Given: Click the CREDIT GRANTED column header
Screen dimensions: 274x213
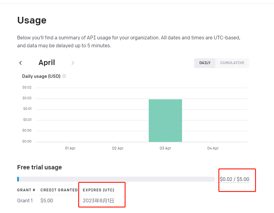Looking at the screenshot, I should click(x=59, y=190).
